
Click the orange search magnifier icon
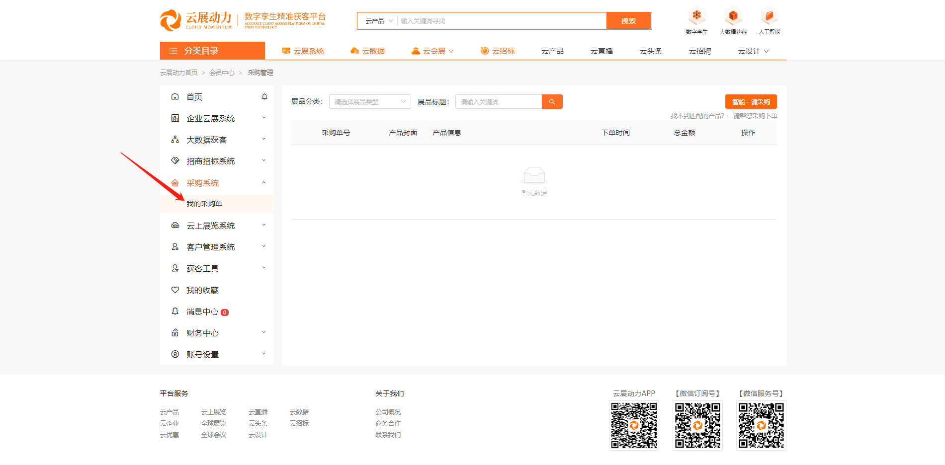[x=552, y=102]
